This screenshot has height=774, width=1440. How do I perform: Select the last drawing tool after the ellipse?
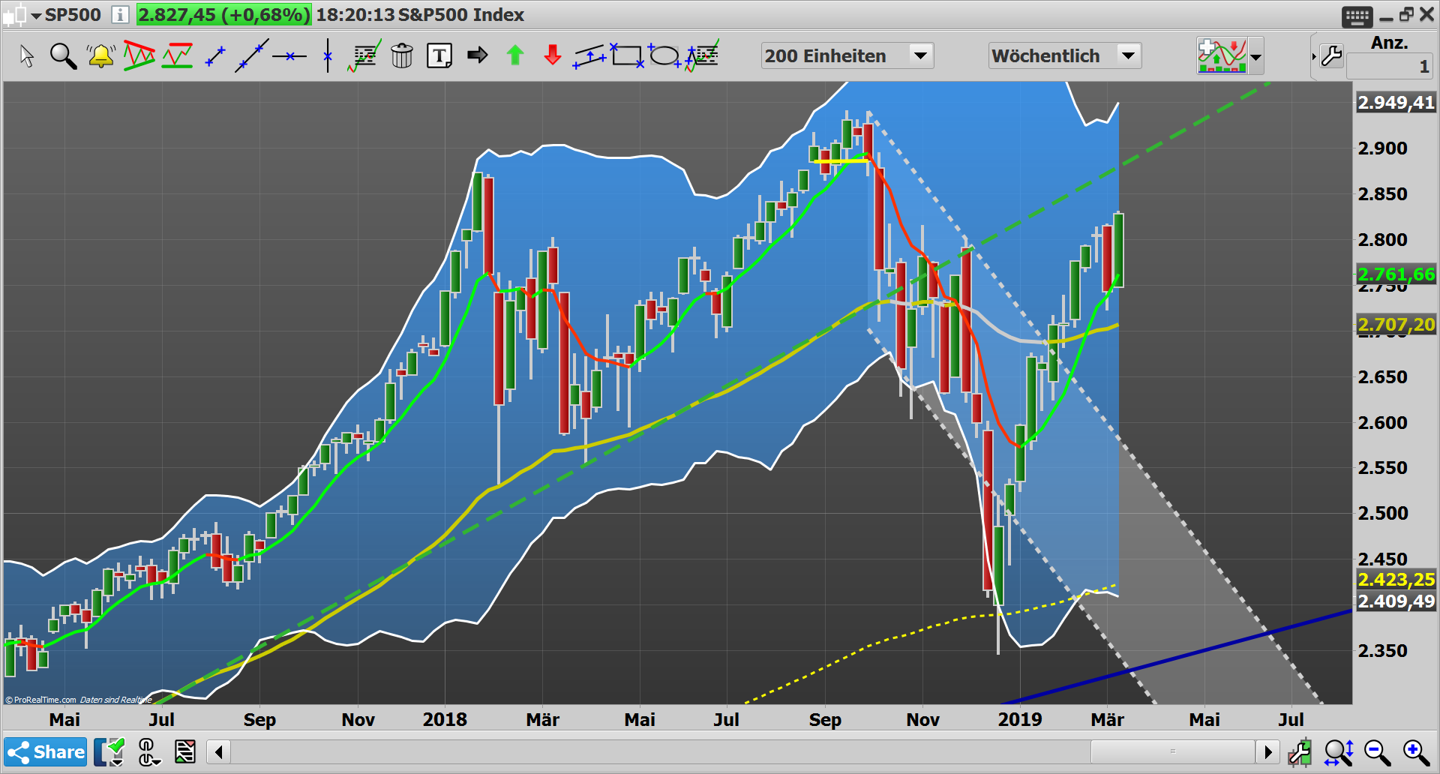coord(702,56)
